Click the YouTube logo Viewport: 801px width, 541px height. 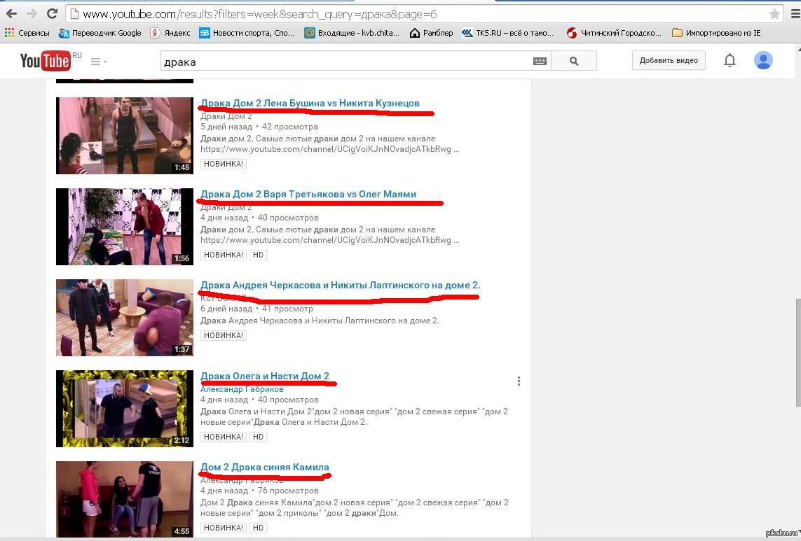pos(45,61)
